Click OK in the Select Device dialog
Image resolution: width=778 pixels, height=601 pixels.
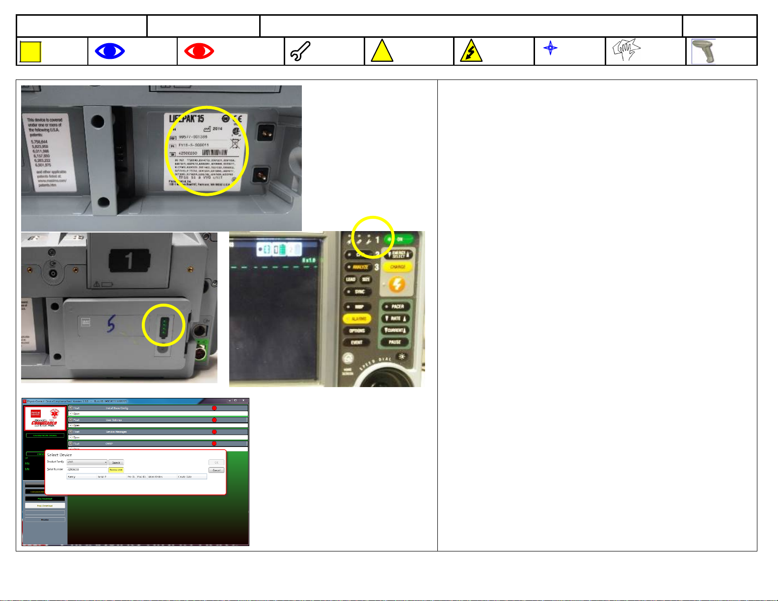click(216, 462)
